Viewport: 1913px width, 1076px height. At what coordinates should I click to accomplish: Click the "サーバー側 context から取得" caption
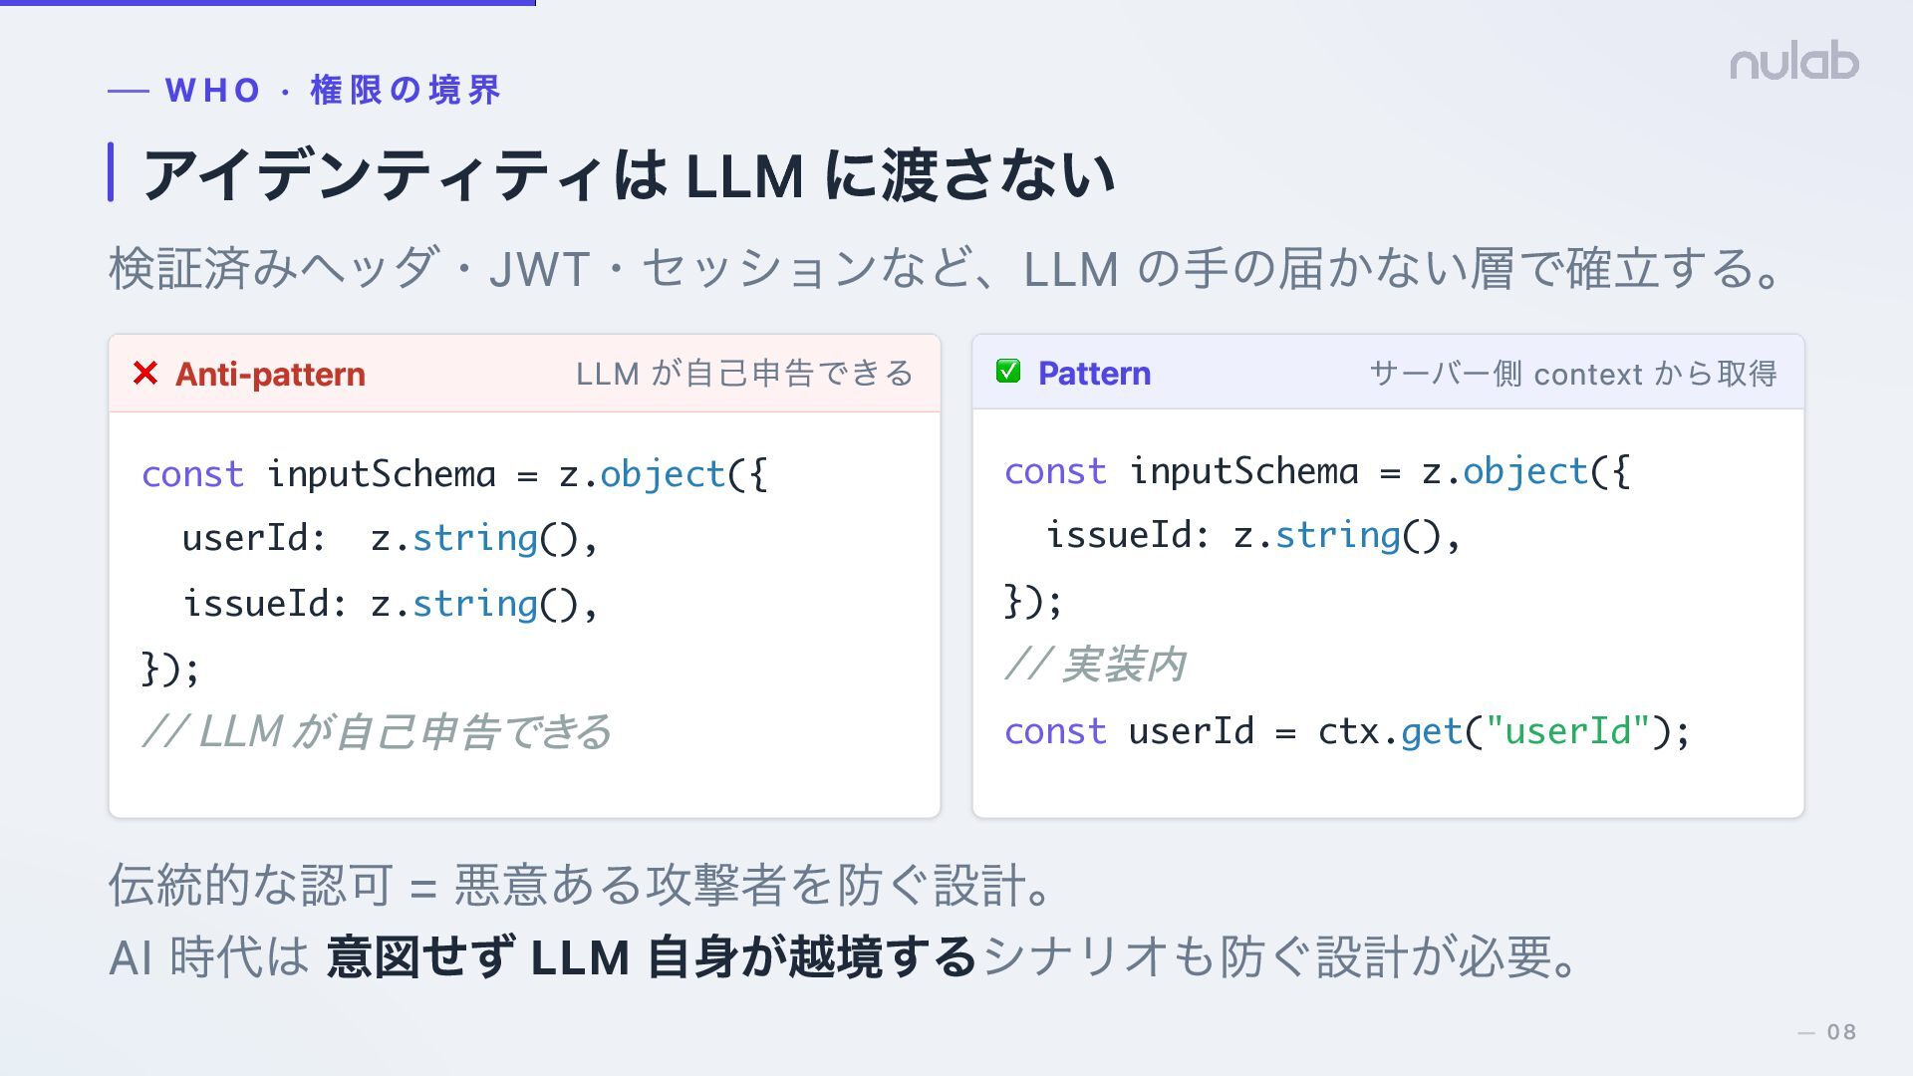point(1572,374)
